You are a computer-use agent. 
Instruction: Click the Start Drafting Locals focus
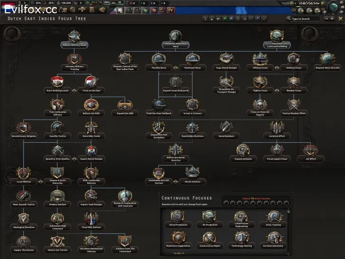(x=58, y=82)
